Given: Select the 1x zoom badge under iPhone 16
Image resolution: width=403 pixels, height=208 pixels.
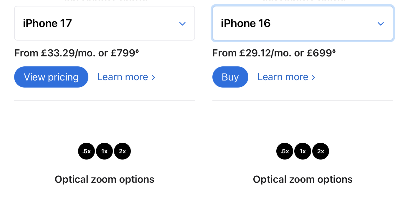Looking at the screenshot, I should point(303,151).
